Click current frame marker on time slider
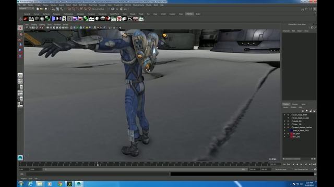Viewport: 334px width, 187px height. click(98, 164)
